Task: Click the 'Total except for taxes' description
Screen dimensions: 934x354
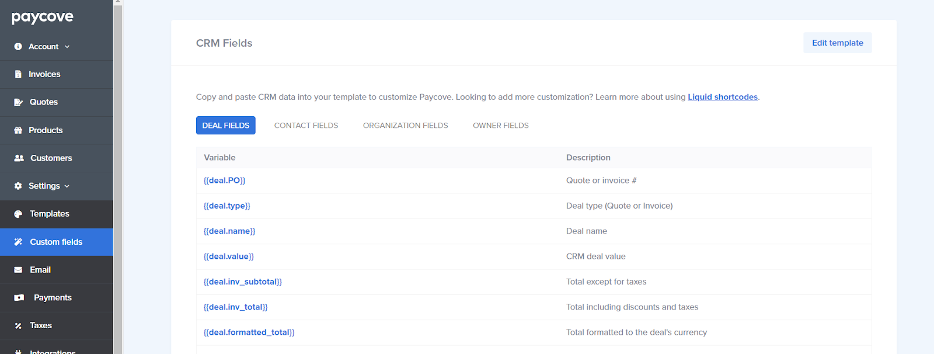Action: point(607,282)
